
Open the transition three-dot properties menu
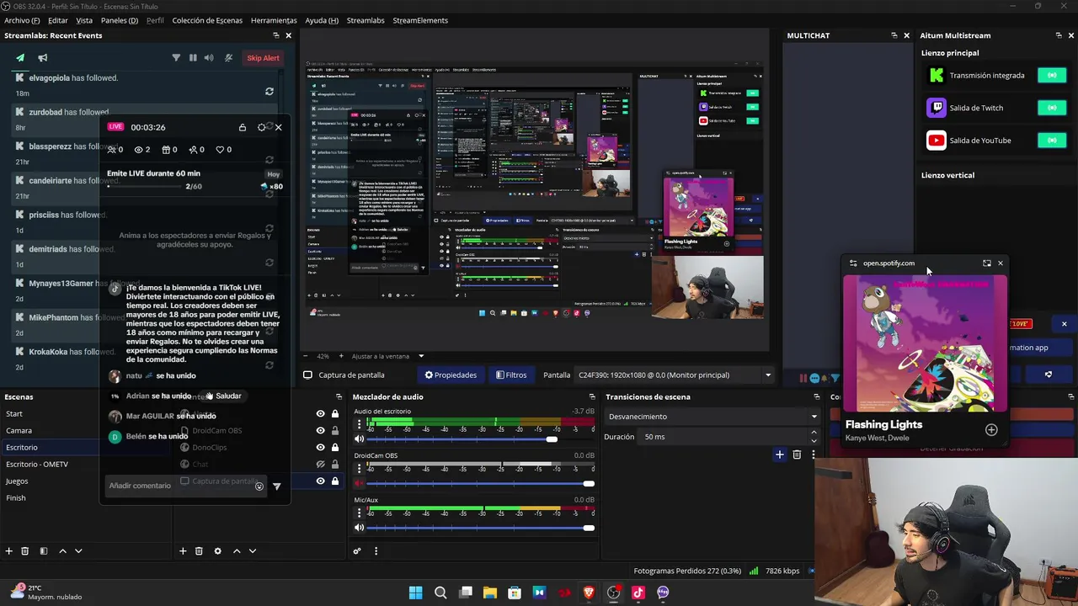pos(813,454)
